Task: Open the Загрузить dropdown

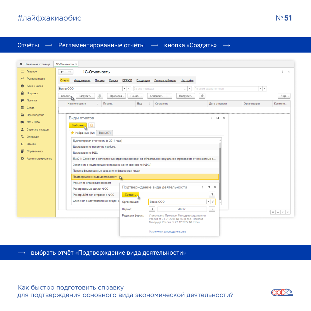Action: (86, 96)
